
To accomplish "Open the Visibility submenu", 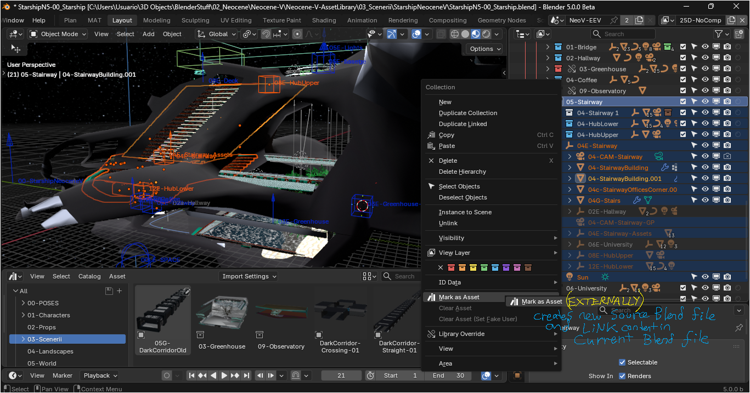I will coord(492,238).
